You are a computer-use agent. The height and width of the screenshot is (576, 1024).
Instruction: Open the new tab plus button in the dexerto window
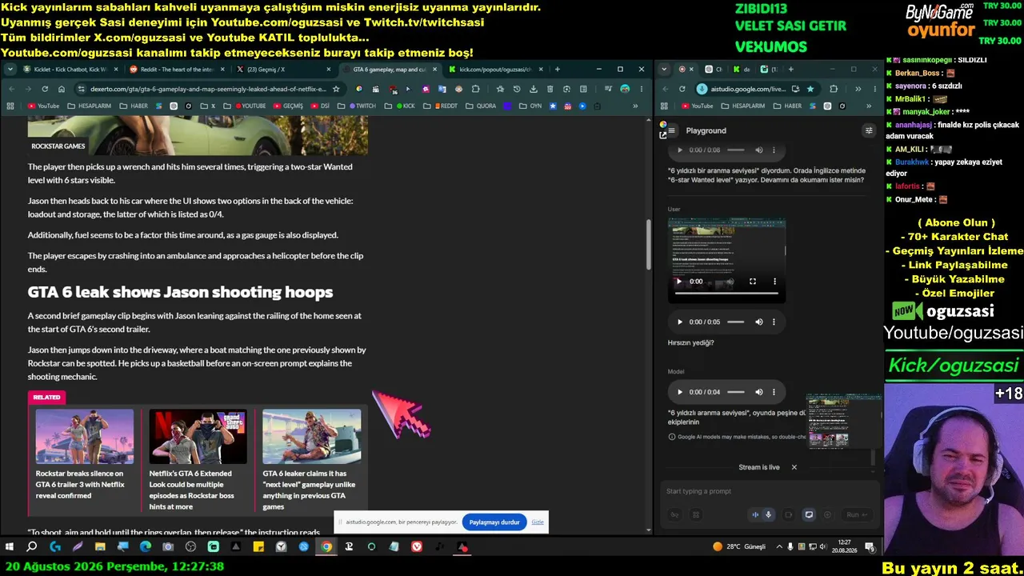pos(558,70)
